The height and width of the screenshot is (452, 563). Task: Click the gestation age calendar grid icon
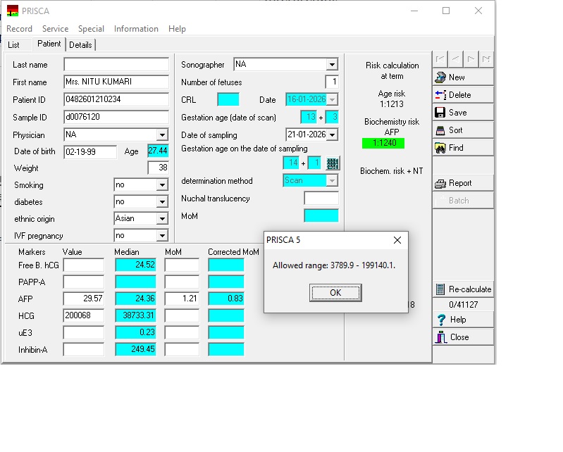pos(333,163)
